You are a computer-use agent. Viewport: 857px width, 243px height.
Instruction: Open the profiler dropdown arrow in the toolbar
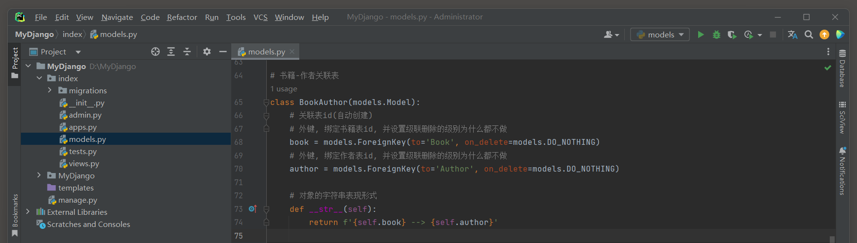760,35
